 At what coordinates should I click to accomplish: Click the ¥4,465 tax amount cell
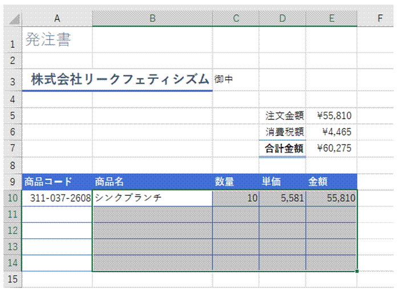[x=331, y=132]
